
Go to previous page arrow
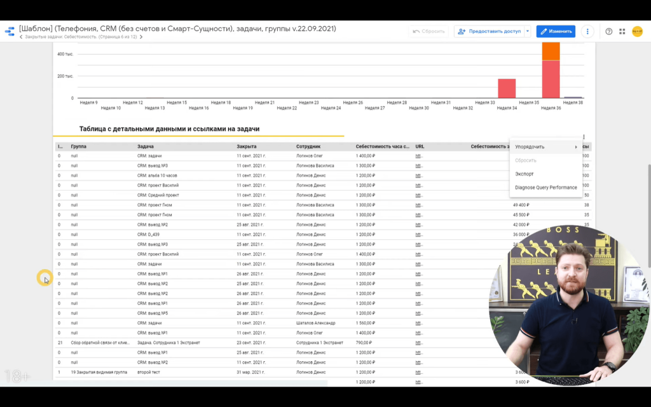point(21,38)
